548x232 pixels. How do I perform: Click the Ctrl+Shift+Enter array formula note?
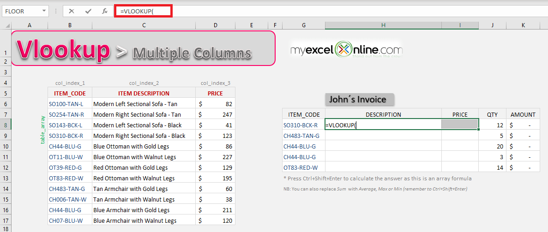pyautogui.click(x=378, y=178)
